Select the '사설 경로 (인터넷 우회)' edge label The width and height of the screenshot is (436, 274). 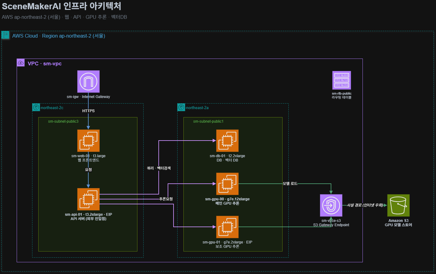[365, 205]
